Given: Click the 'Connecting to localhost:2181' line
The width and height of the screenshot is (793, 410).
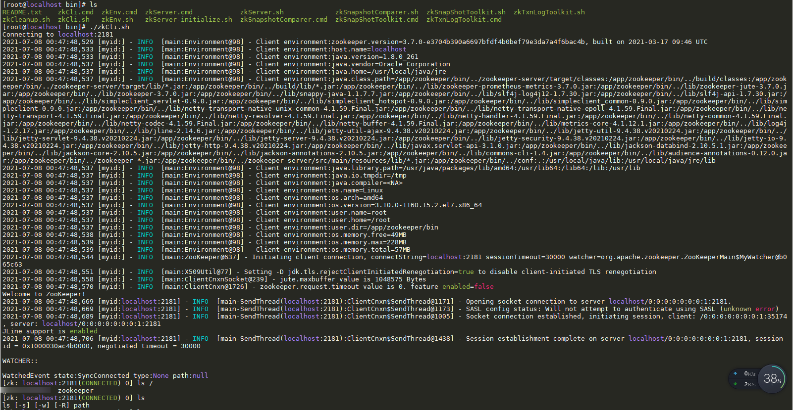Looking at the screenshot, I should click(x=58, y=34).
